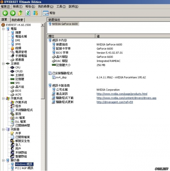170x171 pixels.
Task: Click the ACPI chip icon
Action: click(12, 95)
